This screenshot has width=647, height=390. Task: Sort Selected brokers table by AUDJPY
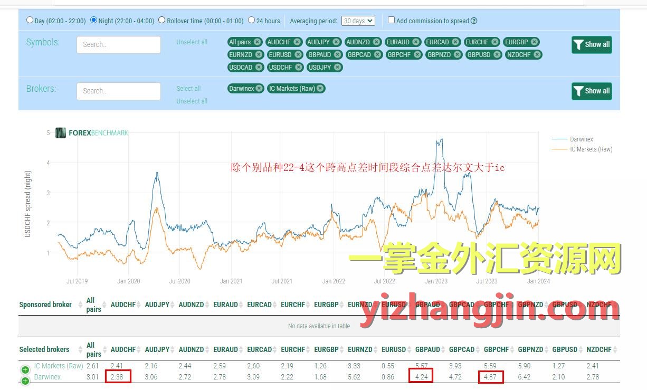click(x=159, y=349)
